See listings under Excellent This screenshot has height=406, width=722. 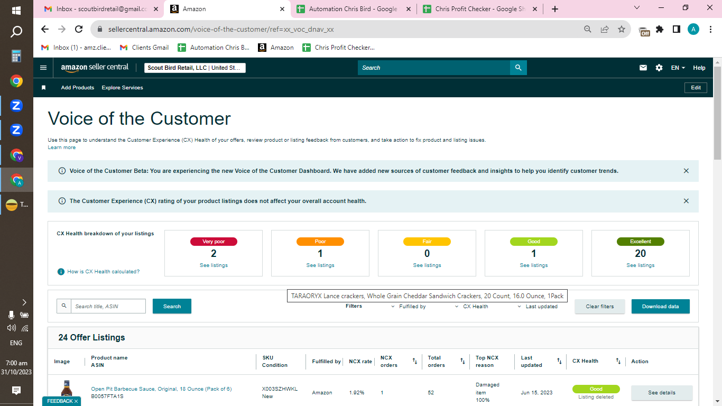641,265
